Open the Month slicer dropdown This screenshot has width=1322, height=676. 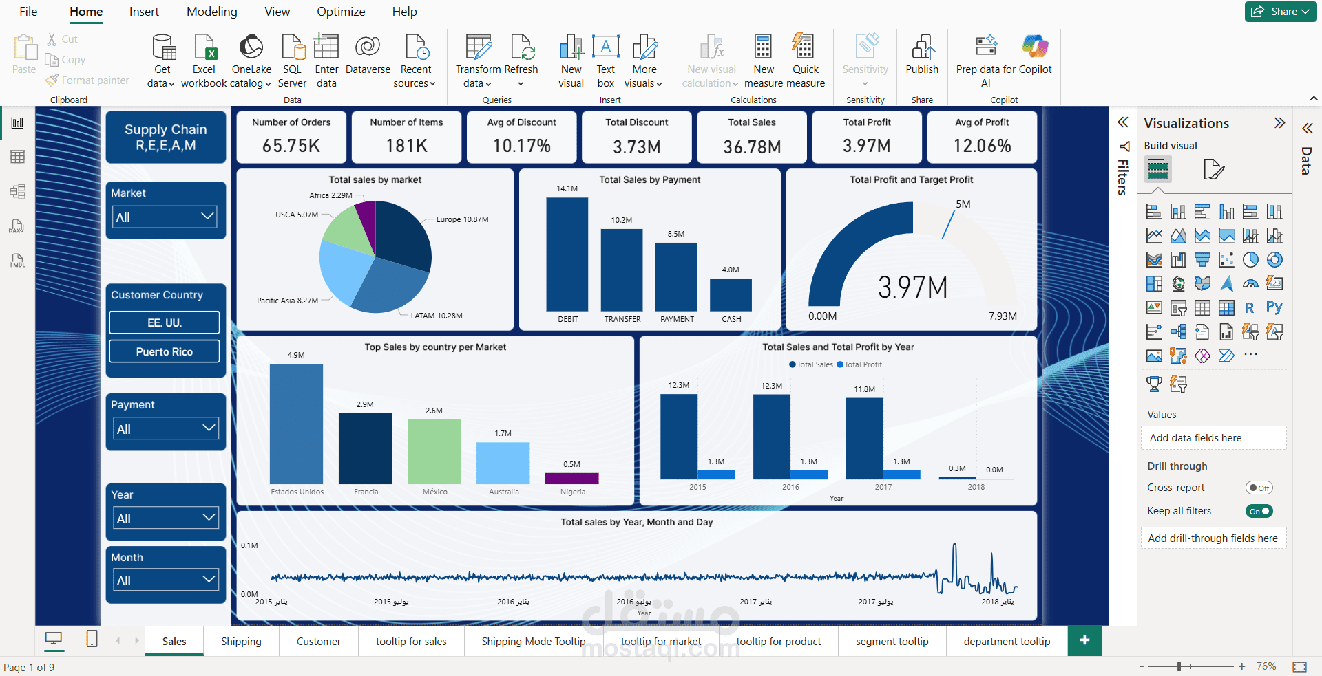pyautogui.click(x=165, y=580)
